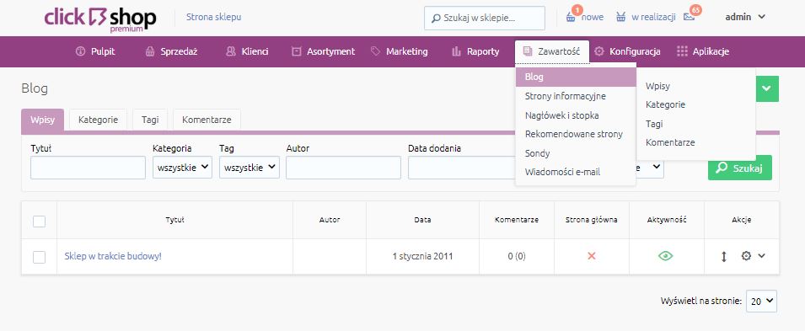Click the Szukaj w sklepie search box
The image size is (805, 331).
coord(485,19)
